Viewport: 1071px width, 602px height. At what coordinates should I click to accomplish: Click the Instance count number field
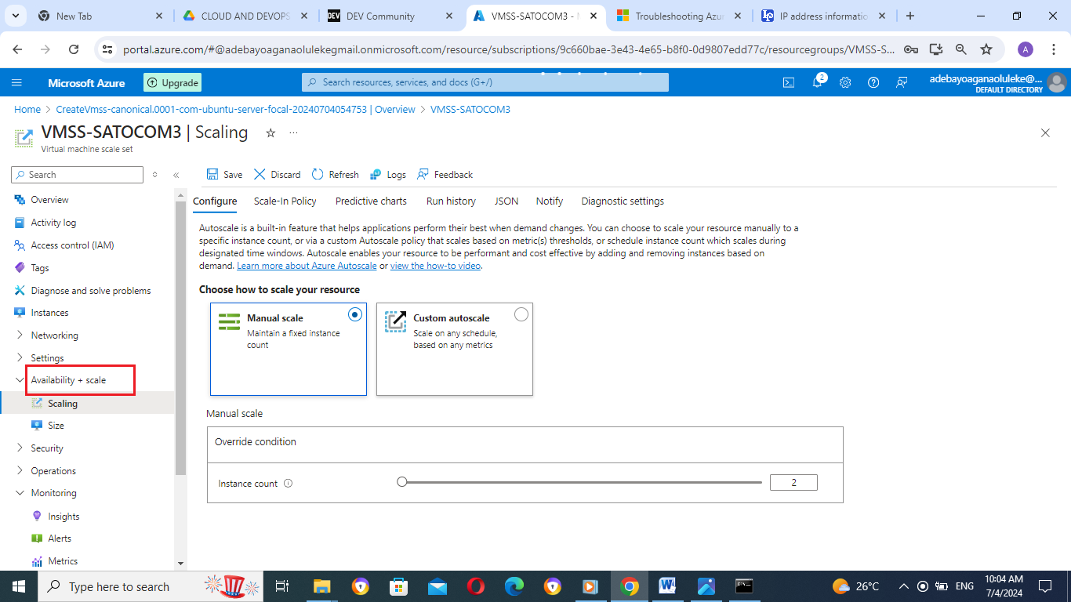tap(793, 483)
